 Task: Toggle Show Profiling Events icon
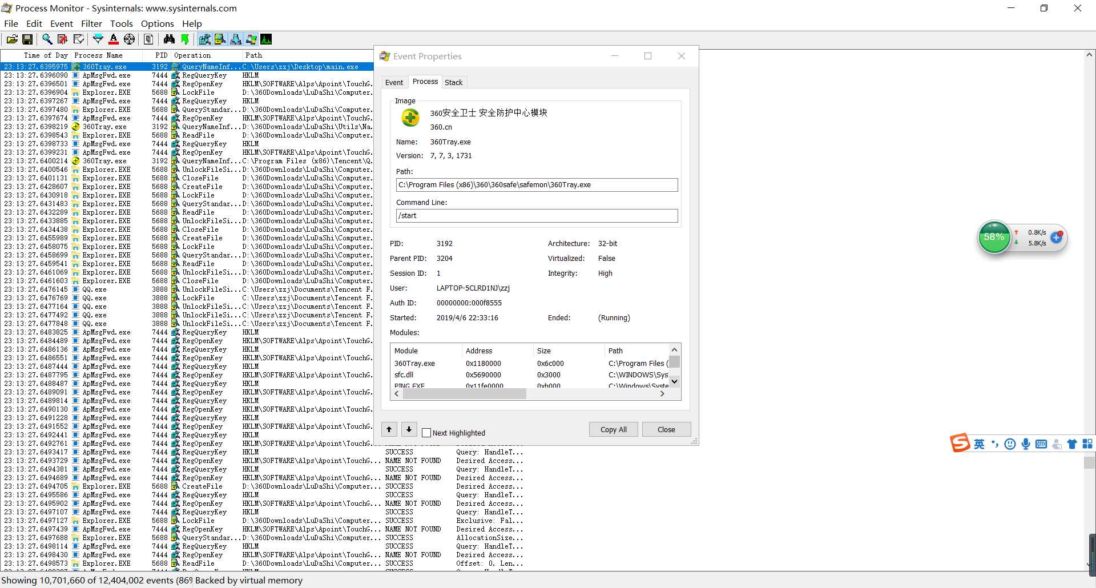[266, 39]
